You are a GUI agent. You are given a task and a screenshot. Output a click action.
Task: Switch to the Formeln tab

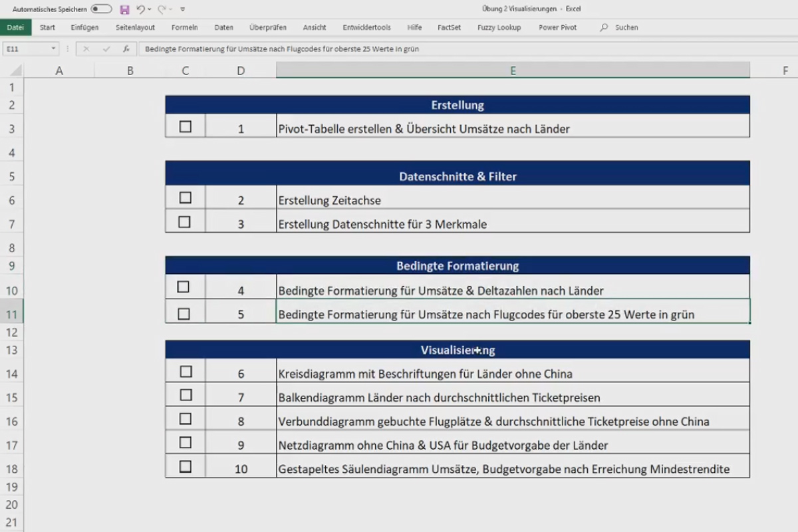coord(184,27)
